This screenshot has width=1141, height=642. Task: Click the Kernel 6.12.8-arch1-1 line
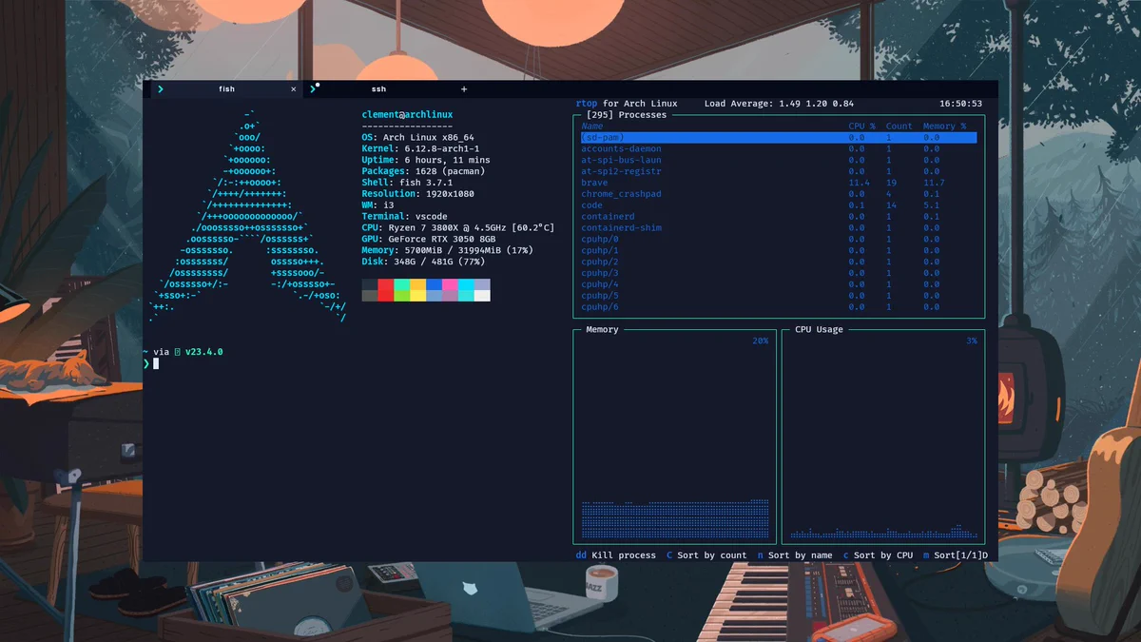pos(420,148)
